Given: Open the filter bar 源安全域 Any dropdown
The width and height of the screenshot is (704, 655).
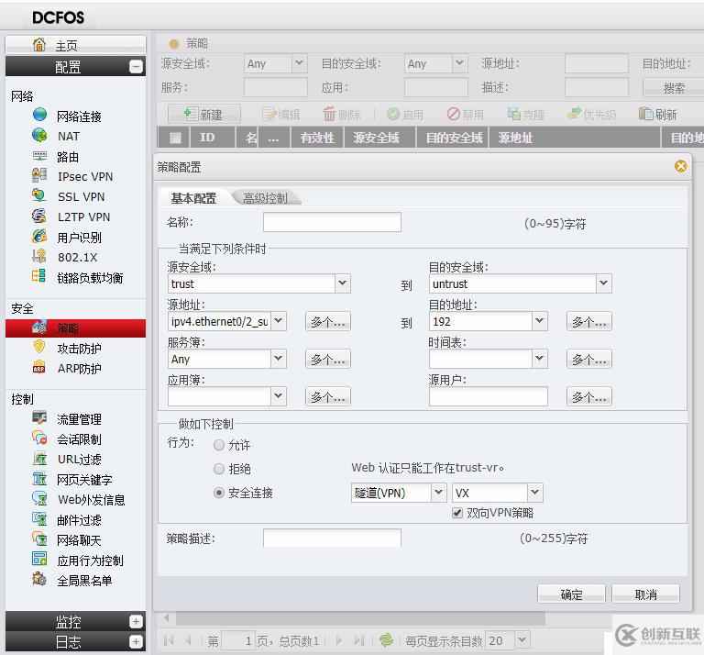Looking at the screenshot, I should [299, 63].
